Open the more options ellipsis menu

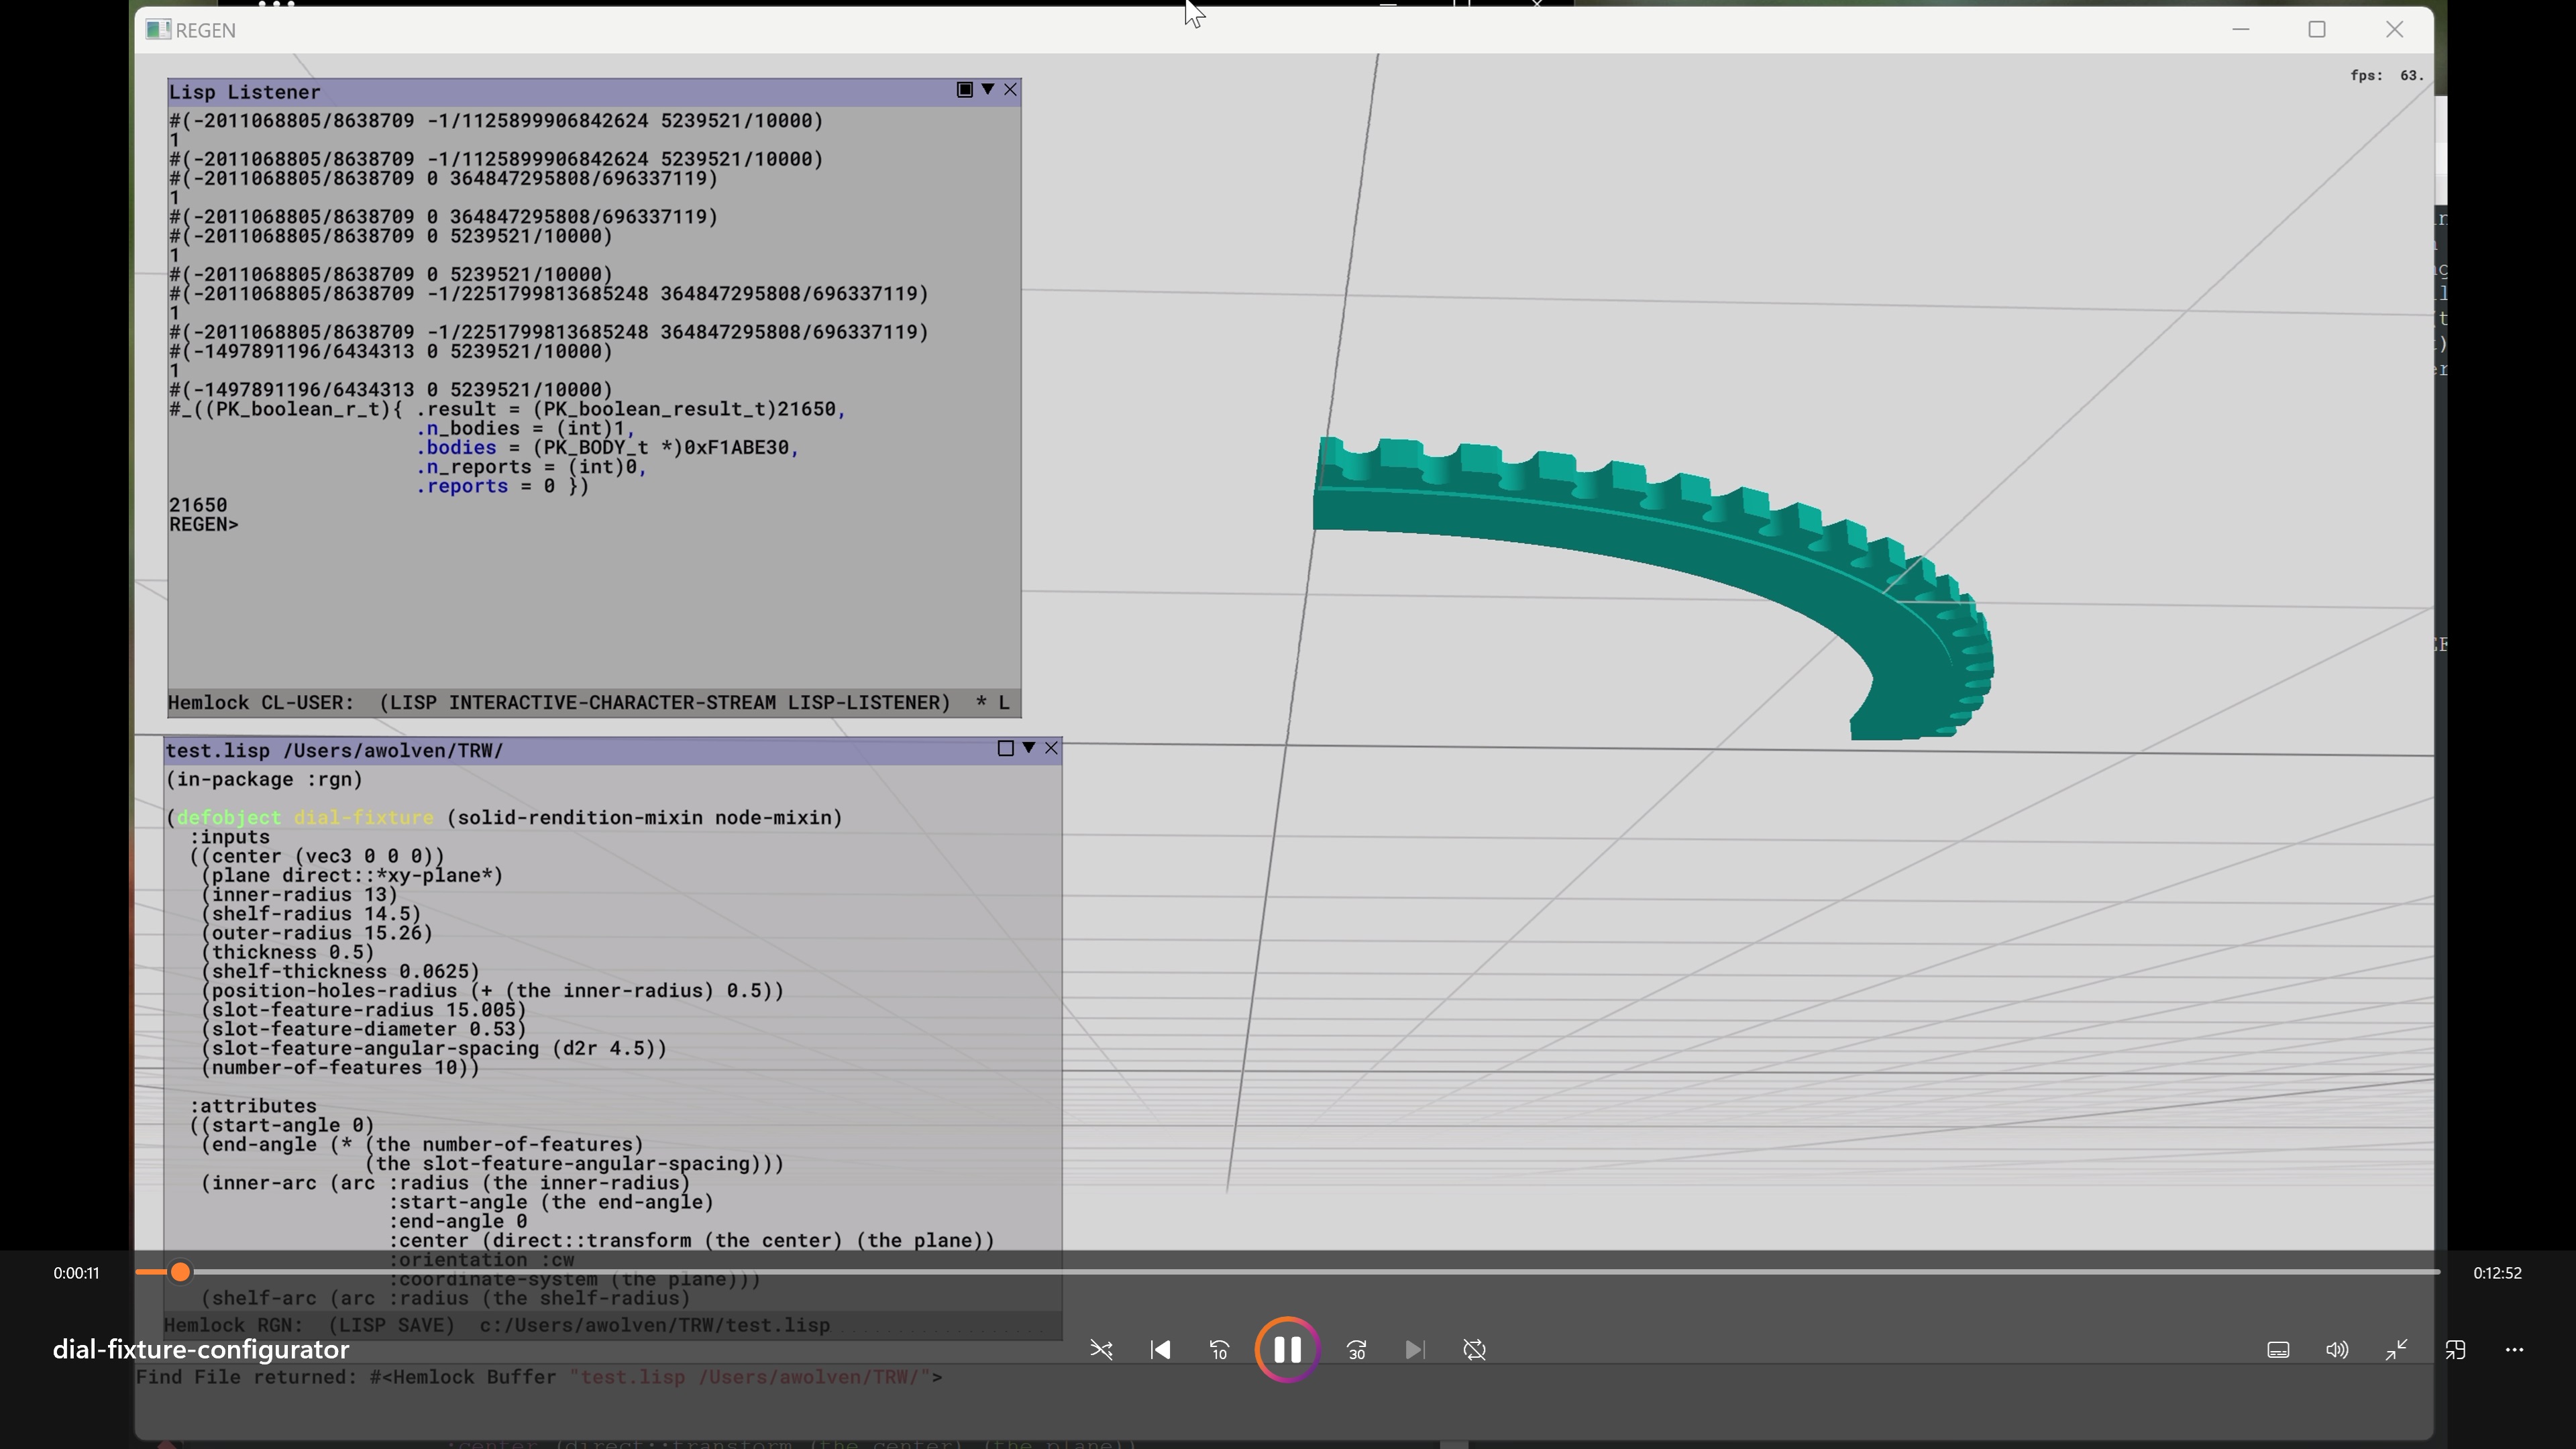2514,1350
